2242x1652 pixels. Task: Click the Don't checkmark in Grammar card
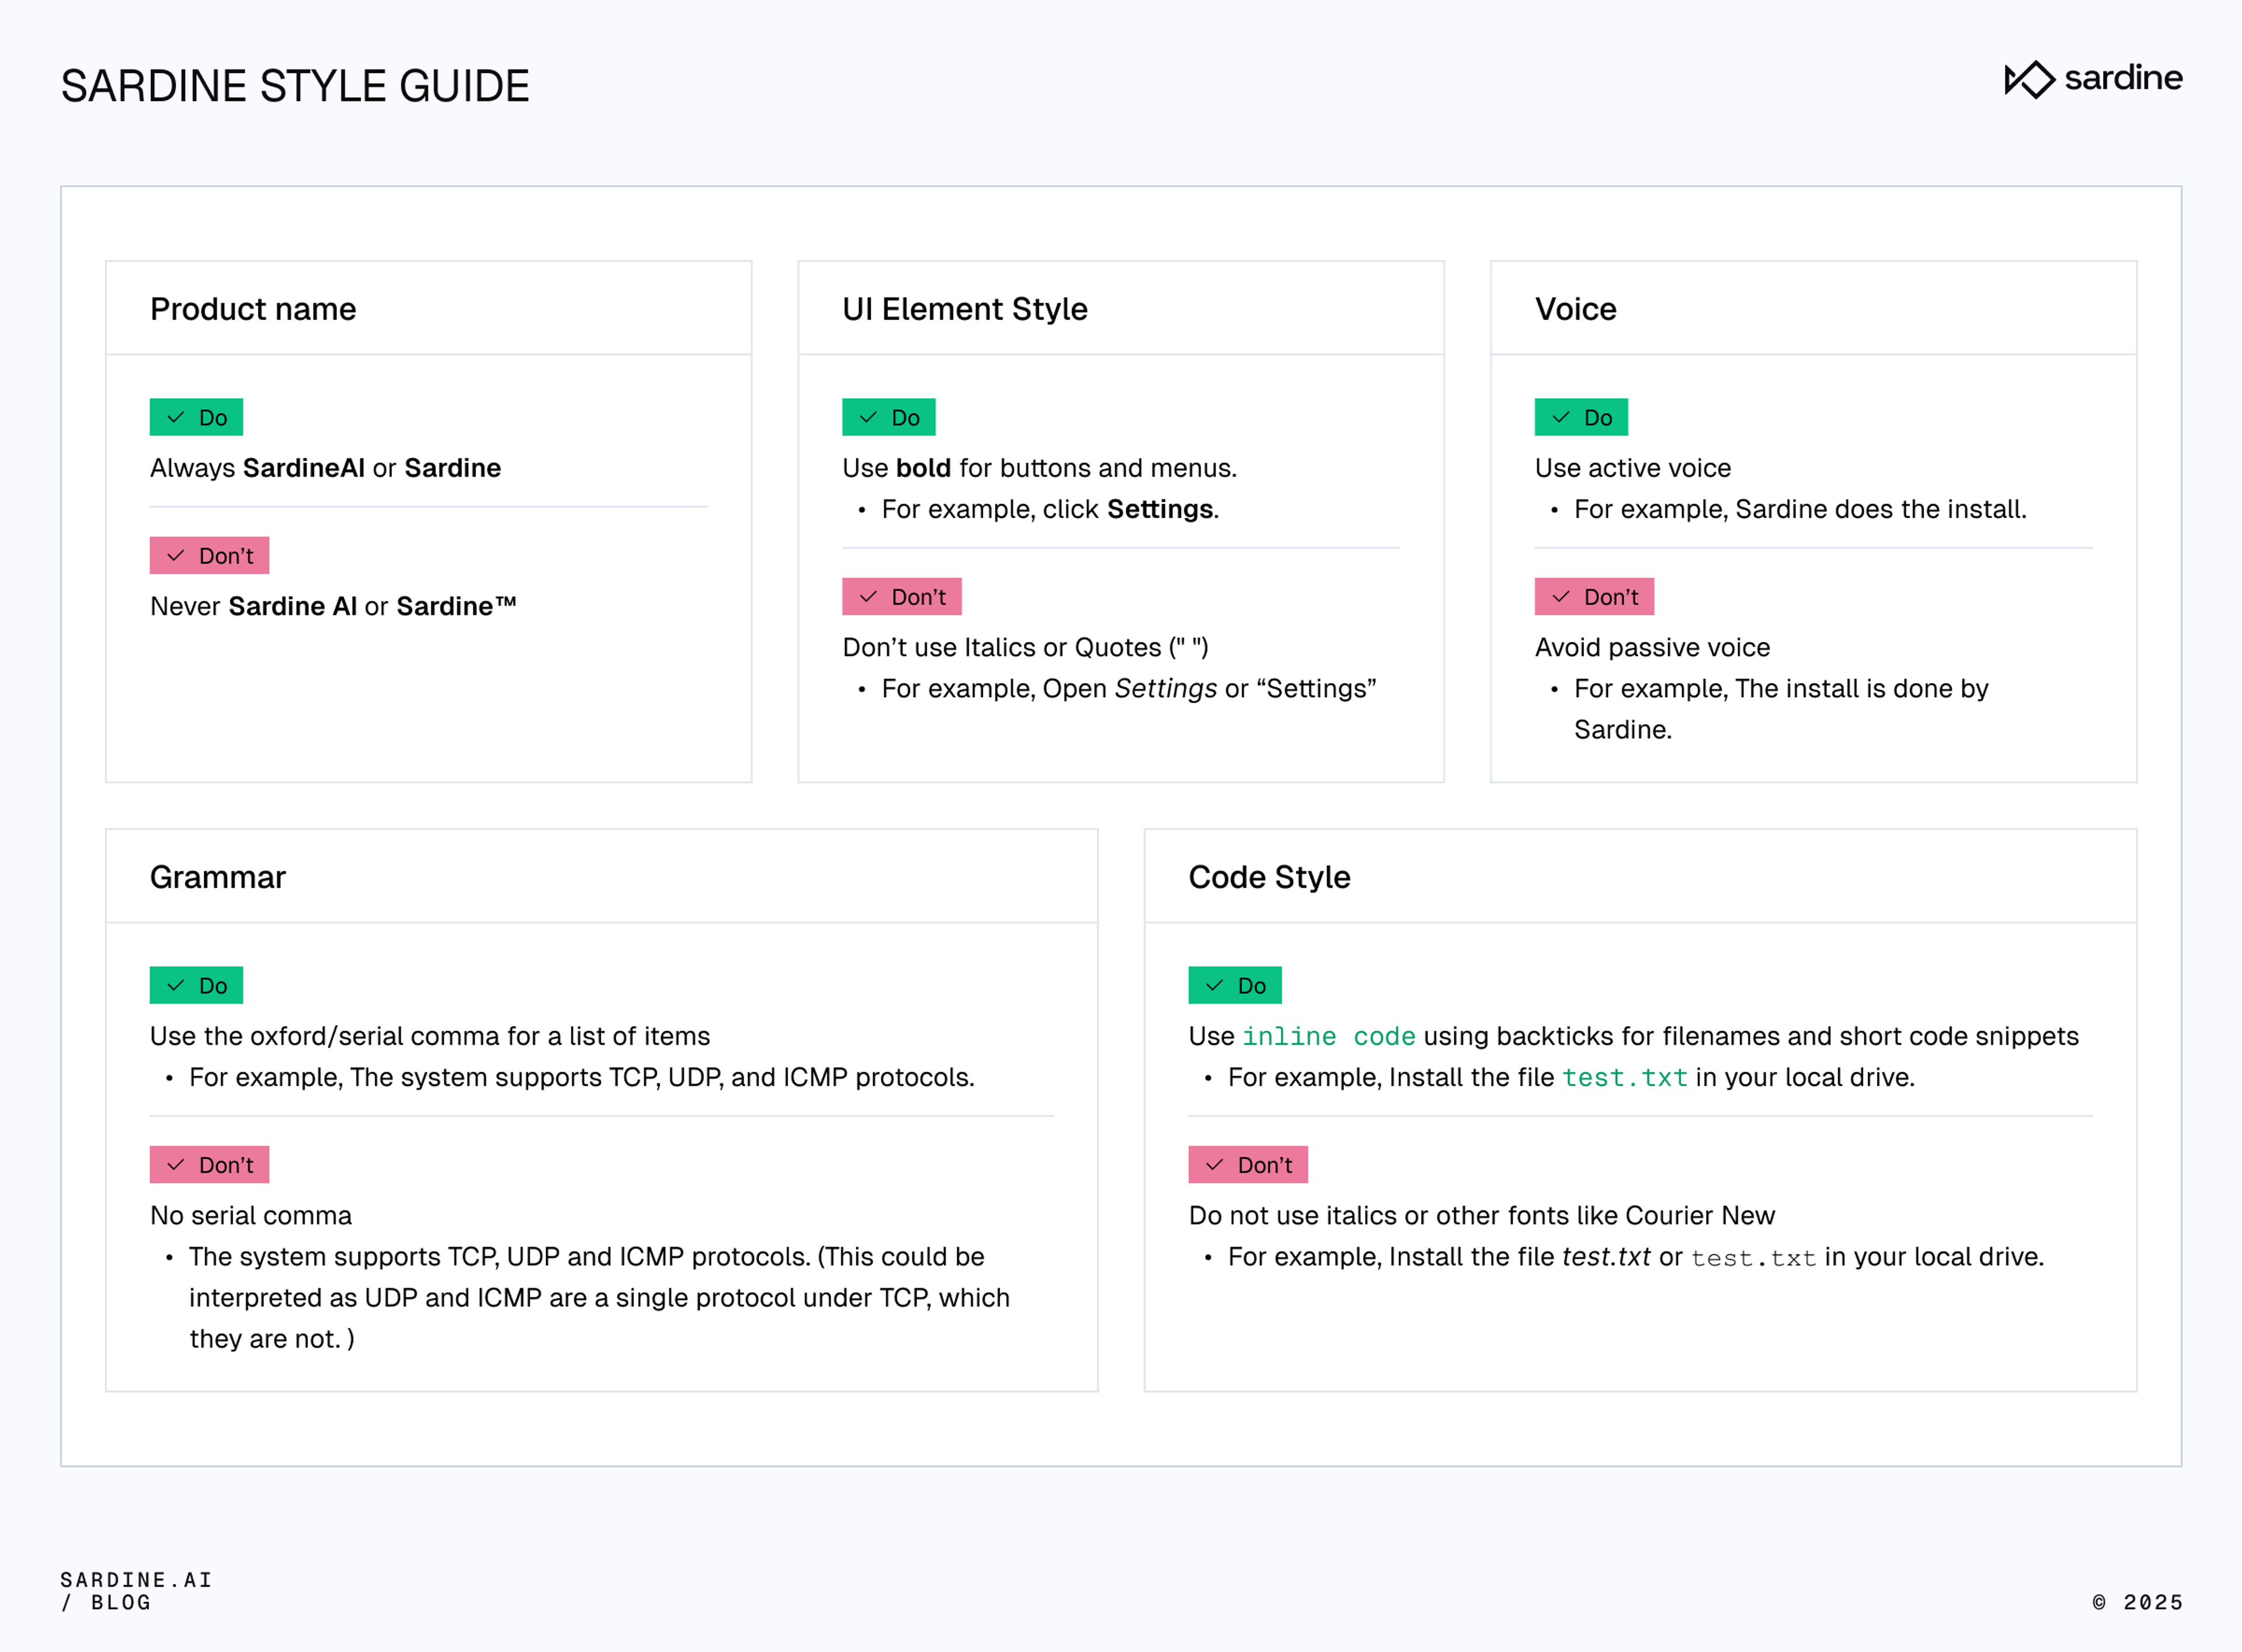click(x=176, y=1165)
